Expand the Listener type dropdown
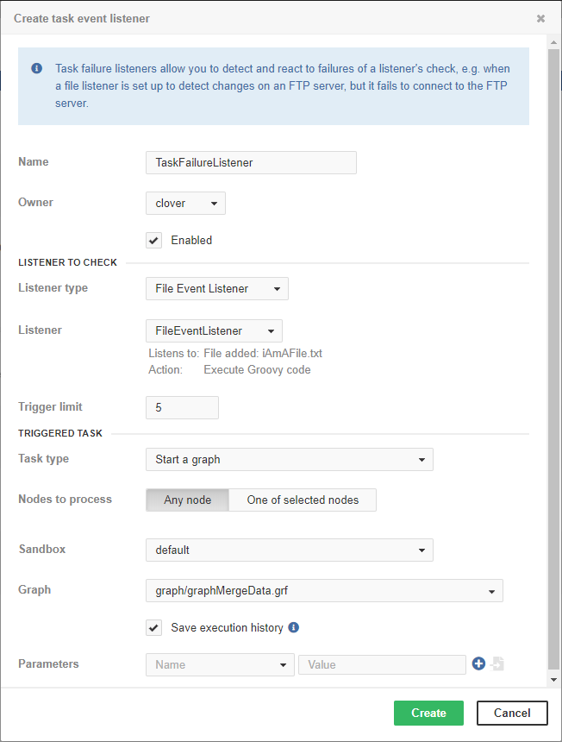 pos(216,288)
